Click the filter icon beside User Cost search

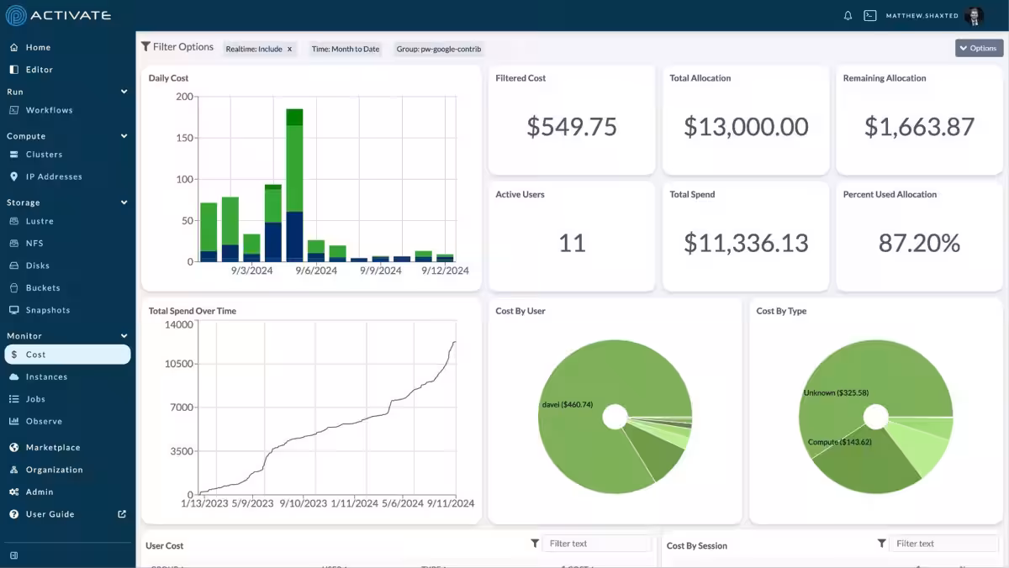535,544
